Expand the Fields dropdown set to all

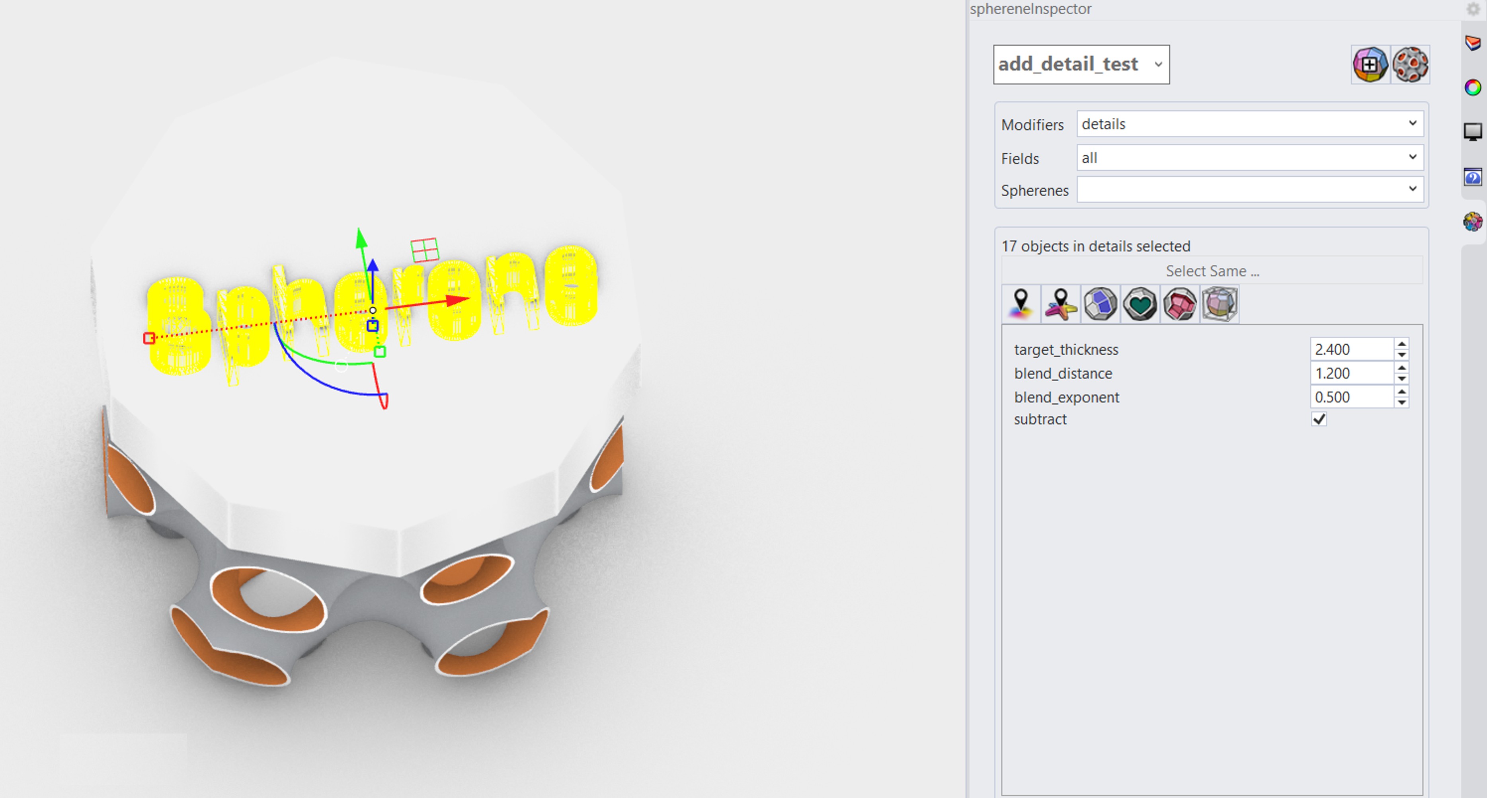coord(1250,158)
